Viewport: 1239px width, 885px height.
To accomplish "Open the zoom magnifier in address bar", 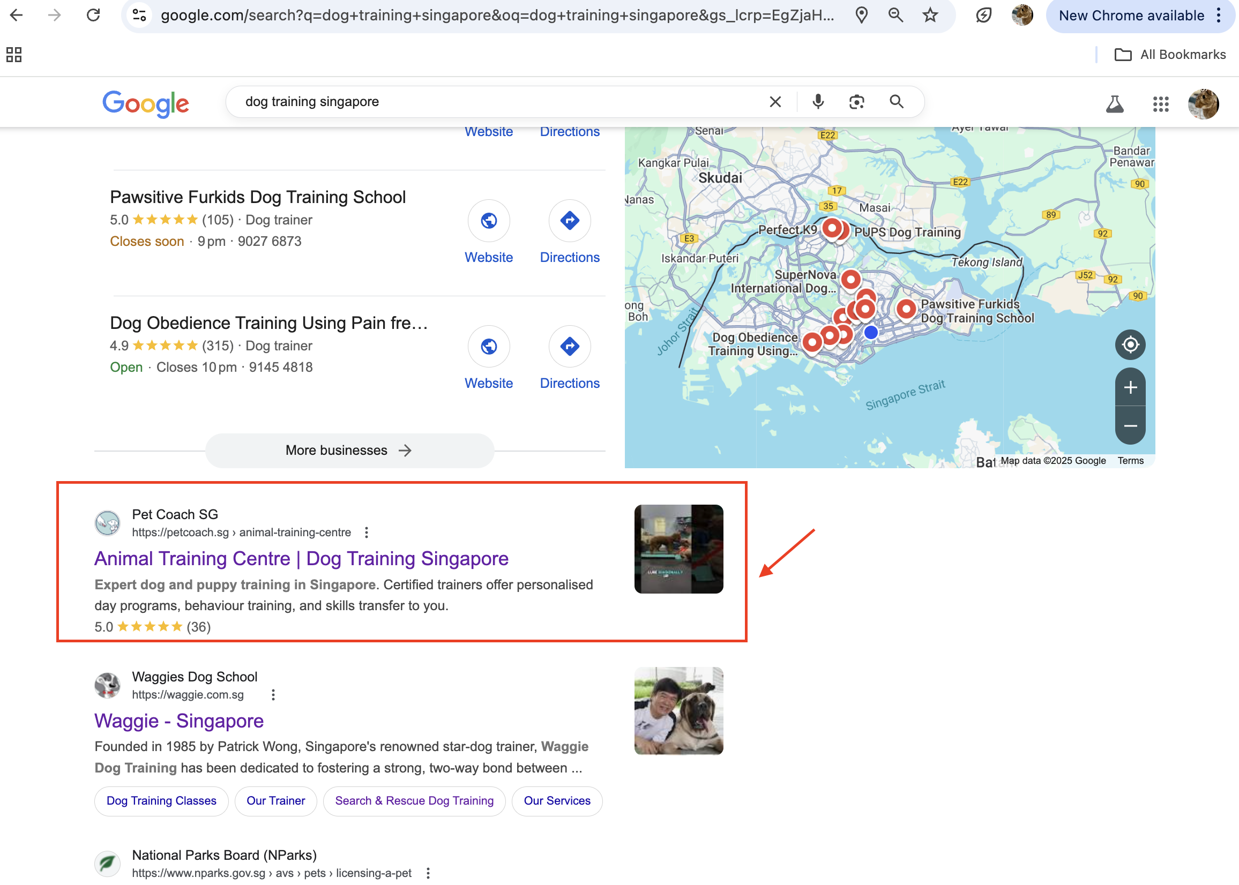I will click(x=895, y=15).
